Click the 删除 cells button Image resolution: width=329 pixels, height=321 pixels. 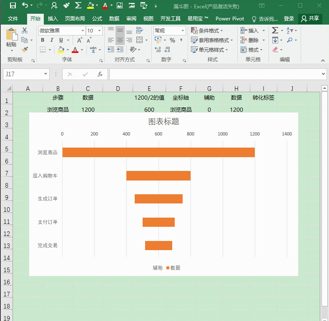tap(253, 40)
